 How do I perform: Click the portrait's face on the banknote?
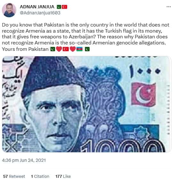55,117
